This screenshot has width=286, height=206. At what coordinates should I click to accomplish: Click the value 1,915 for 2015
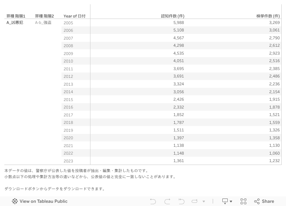coord(274,100)
